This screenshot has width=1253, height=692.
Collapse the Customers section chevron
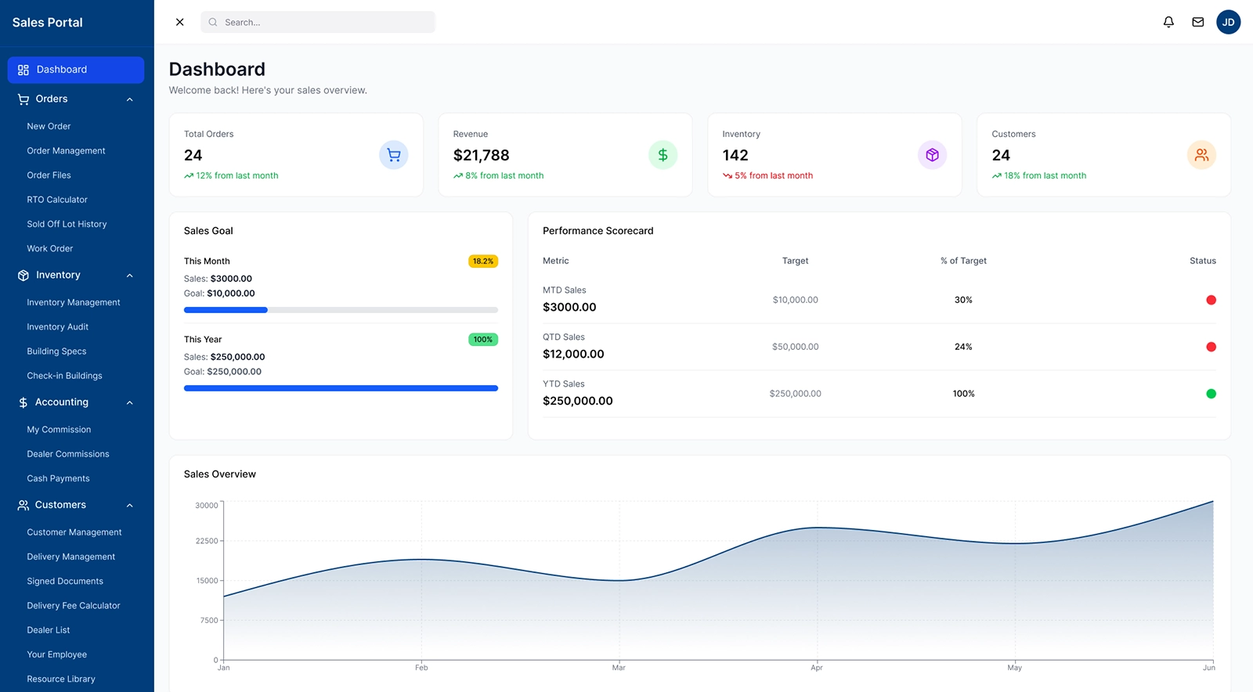[x=130, y=506]
